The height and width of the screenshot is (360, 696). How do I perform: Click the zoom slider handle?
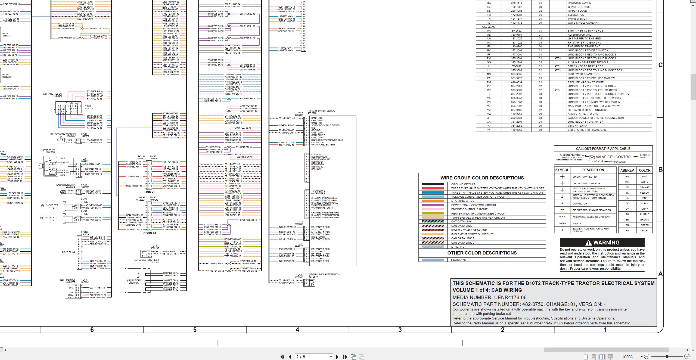[667, 356]
